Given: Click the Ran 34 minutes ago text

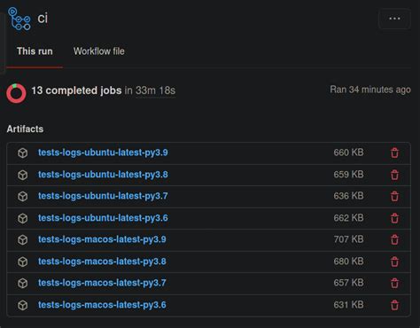Looking at the screenshot, I should pos(370,90).
